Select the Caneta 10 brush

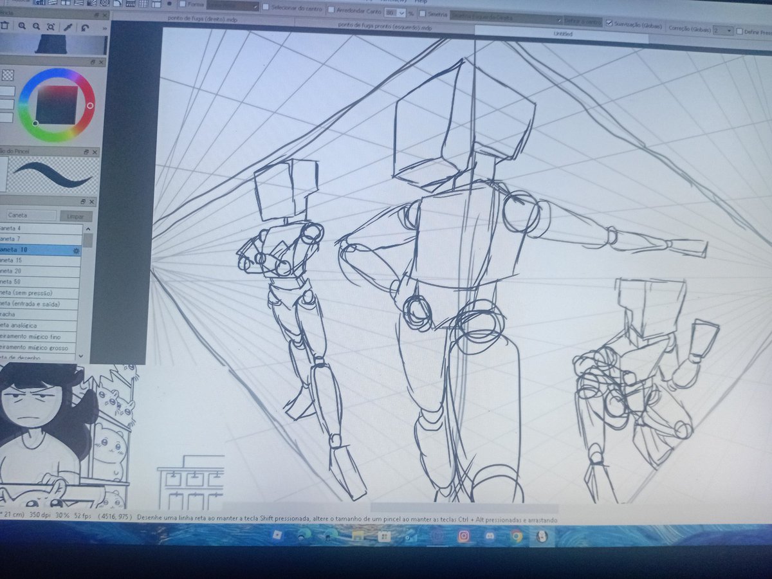[x=41, y=250]
